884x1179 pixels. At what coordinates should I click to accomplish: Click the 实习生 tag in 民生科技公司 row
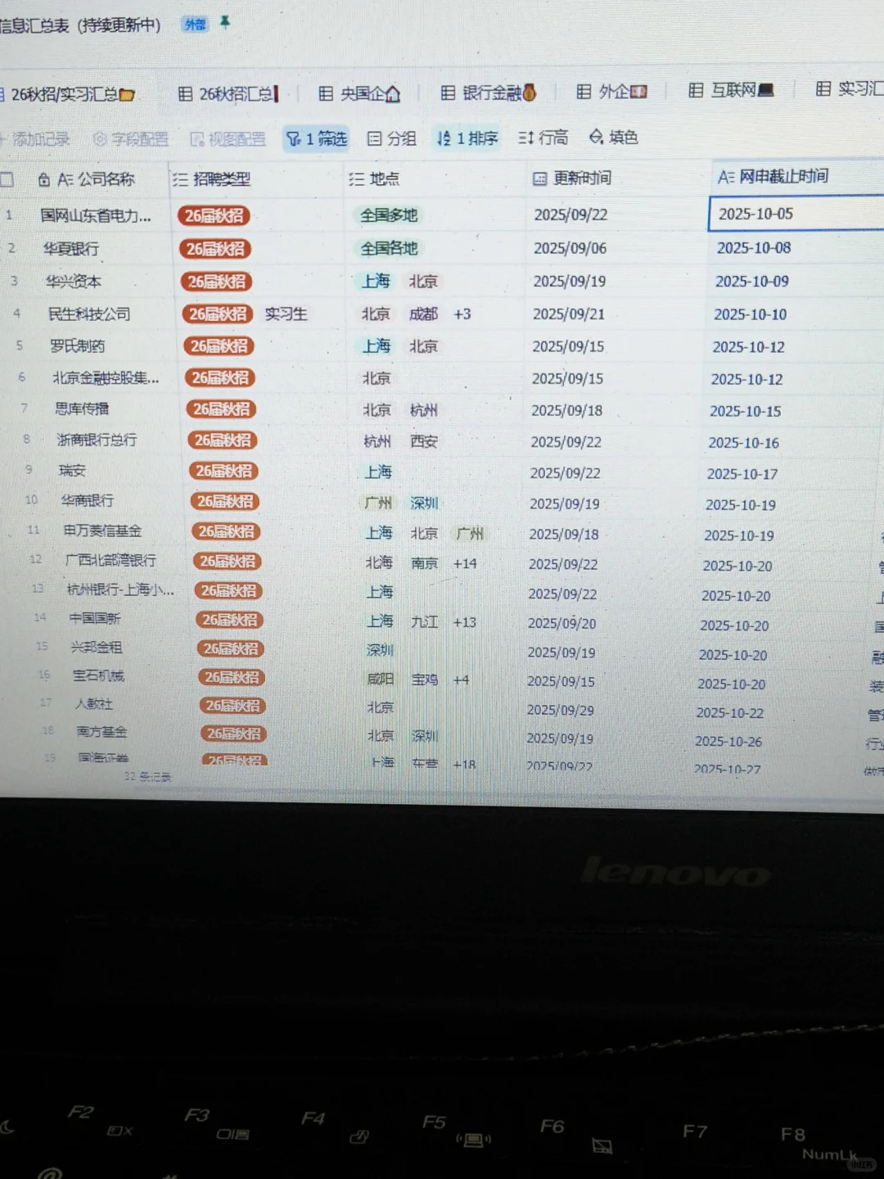(286, 314)
